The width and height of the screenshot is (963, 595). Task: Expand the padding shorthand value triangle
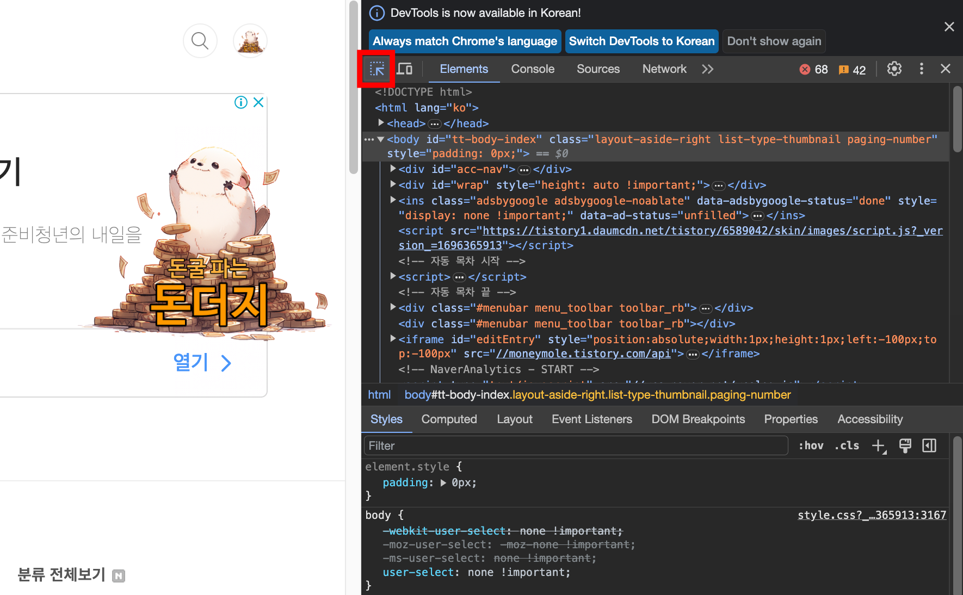(443, 483)
